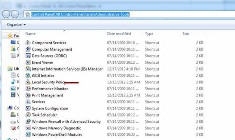Image resolution: width=235 pixels, height=140 pixels.
Task: Select the 'Performance Monitor' file name
Action: click(50, 89)
